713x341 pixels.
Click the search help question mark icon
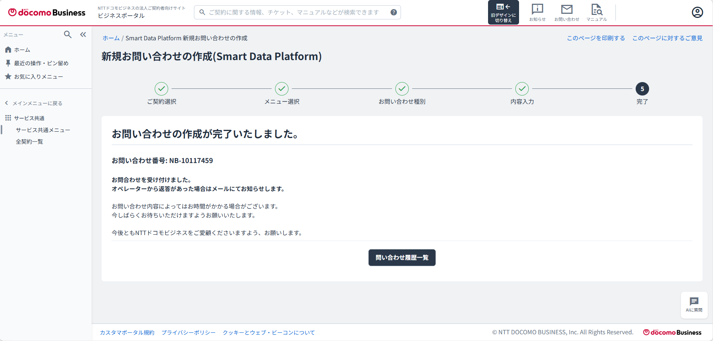pyautogui.click(x=393, y=12)
